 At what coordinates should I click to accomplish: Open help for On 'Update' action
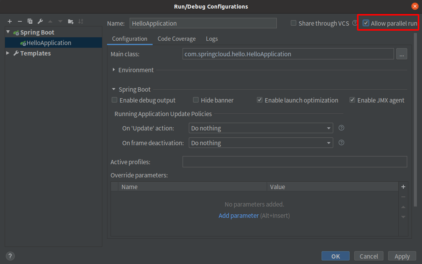pos(341,128)
